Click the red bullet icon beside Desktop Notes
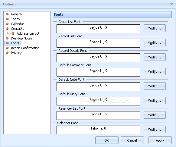The image size is (176, 147). [x=7, y=38]
